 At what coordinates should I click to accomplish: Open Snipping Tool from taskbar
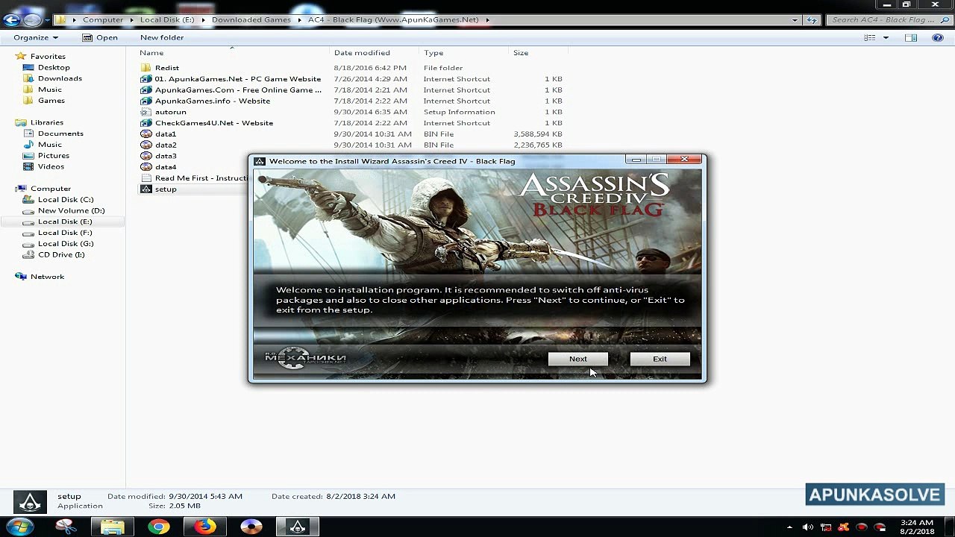(66, 527)
